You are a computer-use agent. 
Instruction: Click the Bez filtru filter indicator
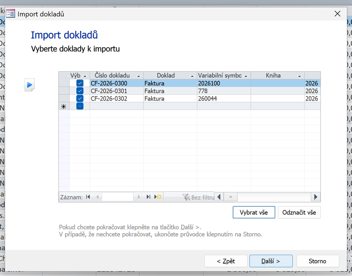click(198, 197)
